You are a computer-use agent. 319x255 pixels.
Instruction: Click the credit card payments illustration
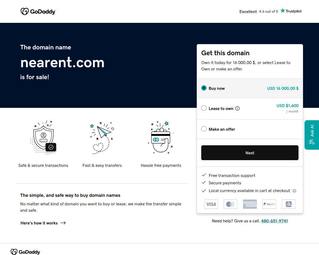point(161,137)
